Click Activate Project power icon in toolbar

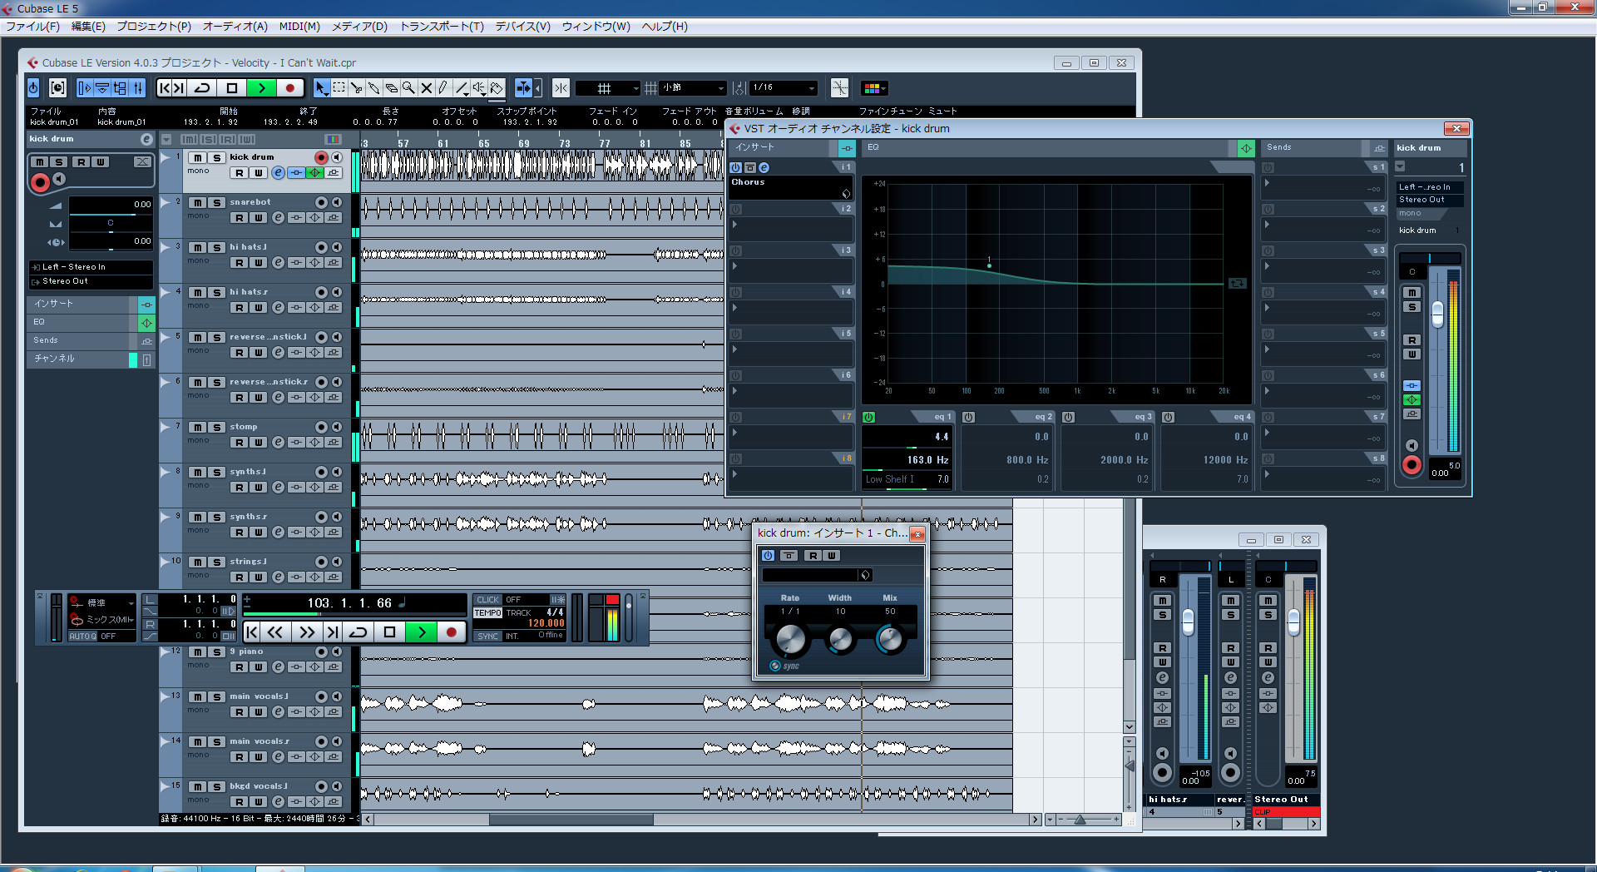[33, 88]
